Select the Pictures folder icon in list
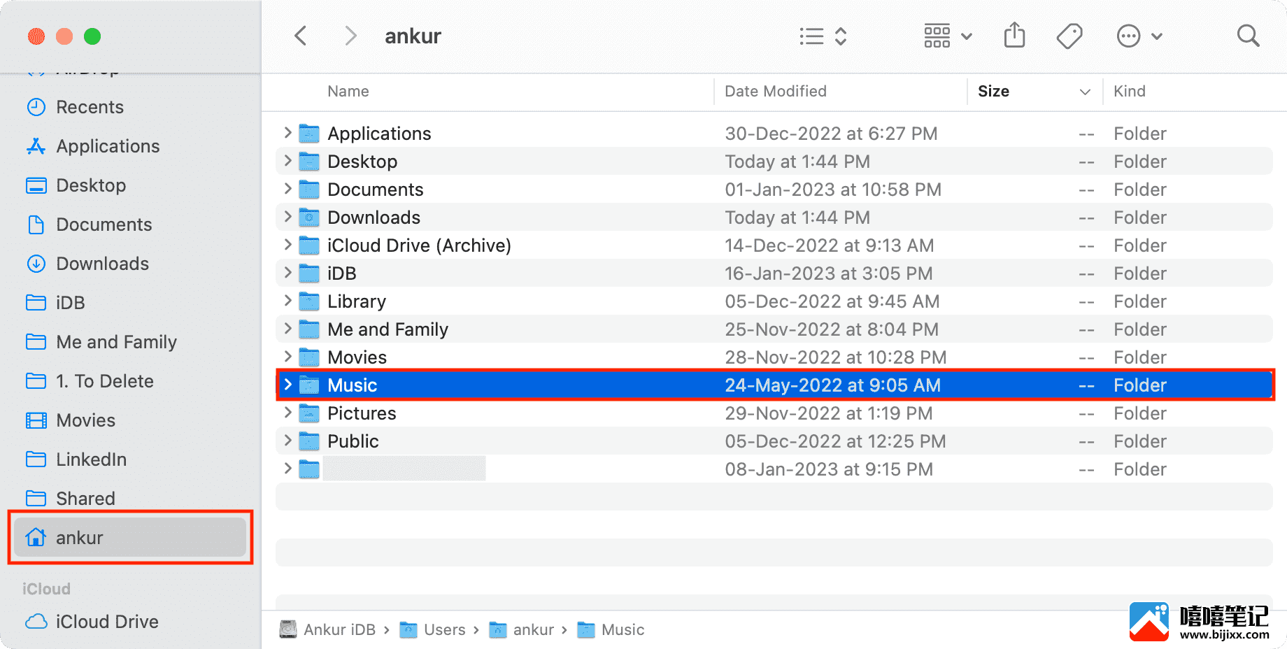 pyautogui.click(x=309, y=413)
